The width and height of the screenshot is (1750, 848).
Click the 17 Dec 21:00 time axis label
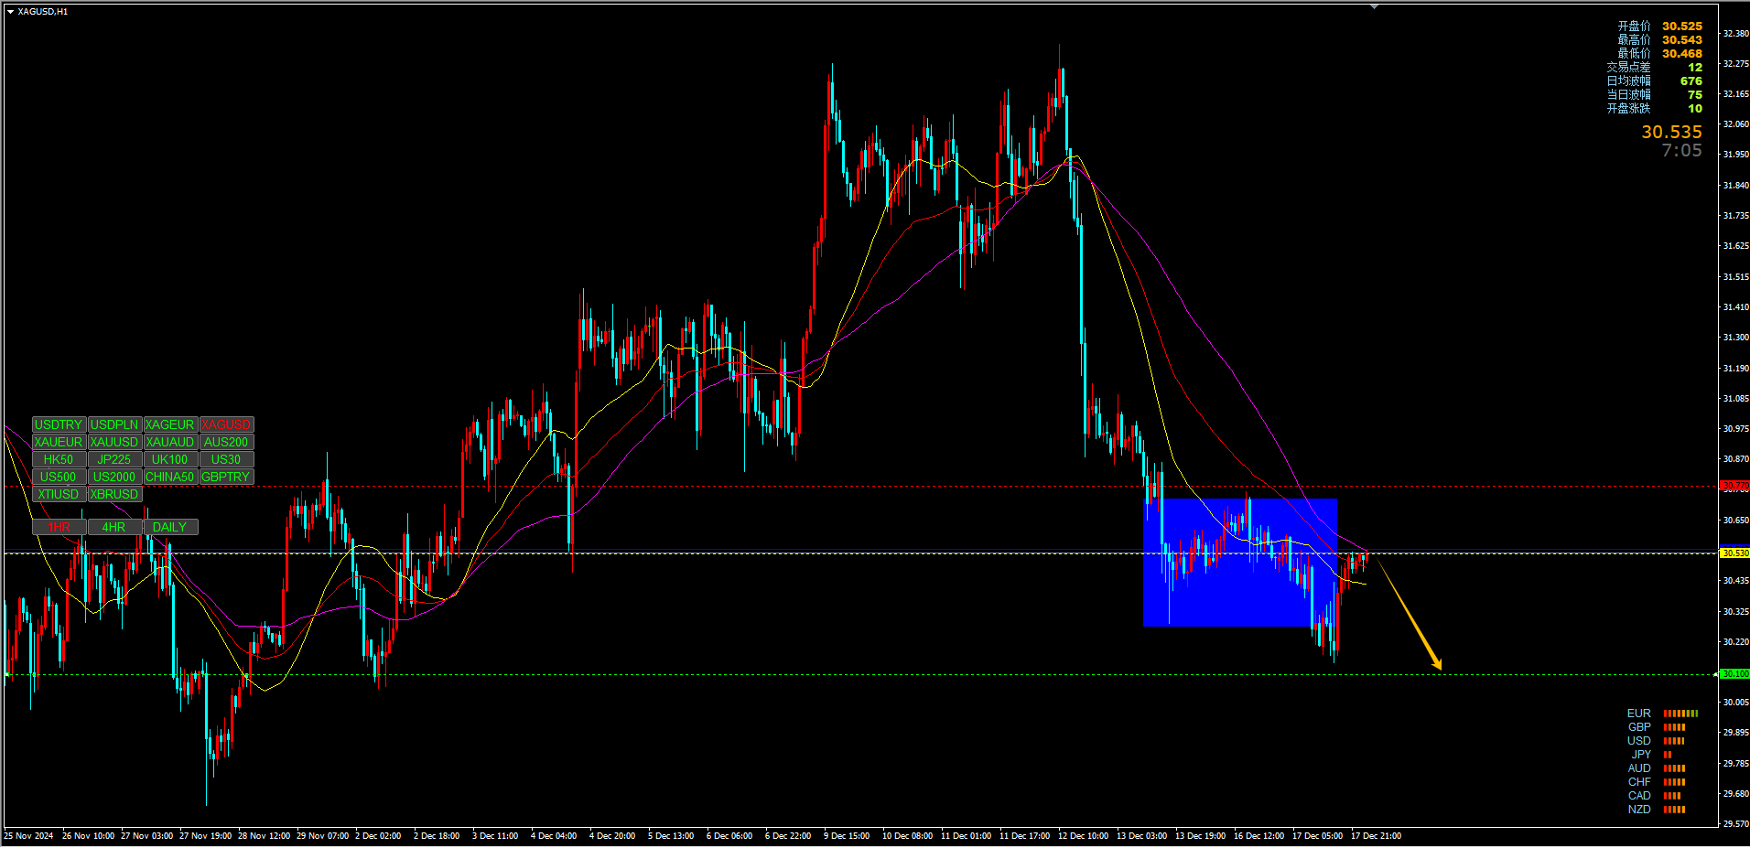coord(1376,836)
